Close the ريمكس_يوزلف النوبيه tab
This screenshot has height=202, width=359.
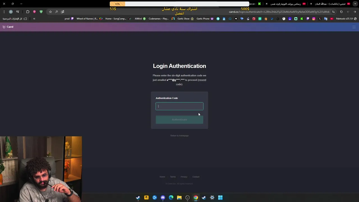tap(266, 4)
